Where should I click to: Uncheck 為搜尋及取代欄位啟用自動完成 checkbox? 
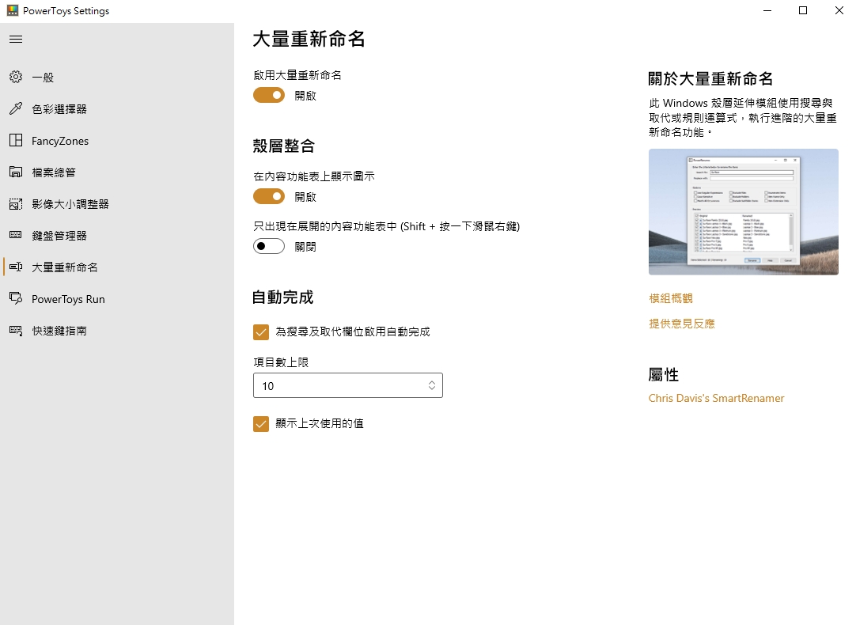click(261, 331)
